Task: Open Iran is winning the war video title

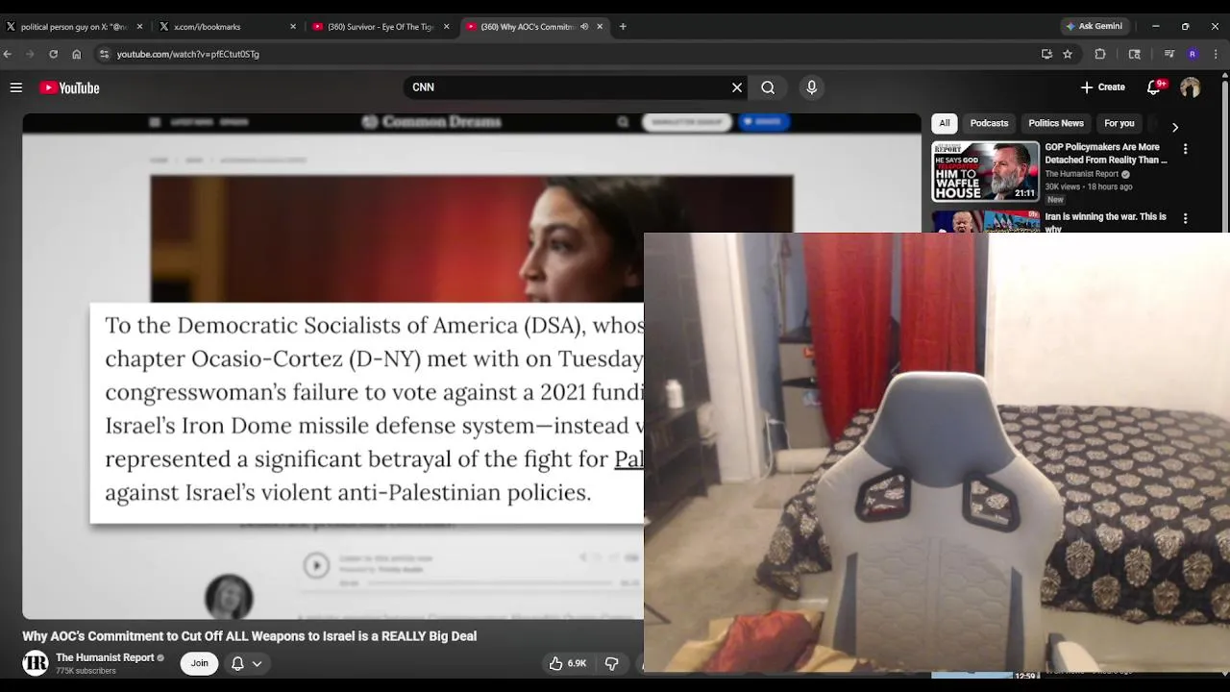Action: pyautogui.click(x=1106, y=223)
